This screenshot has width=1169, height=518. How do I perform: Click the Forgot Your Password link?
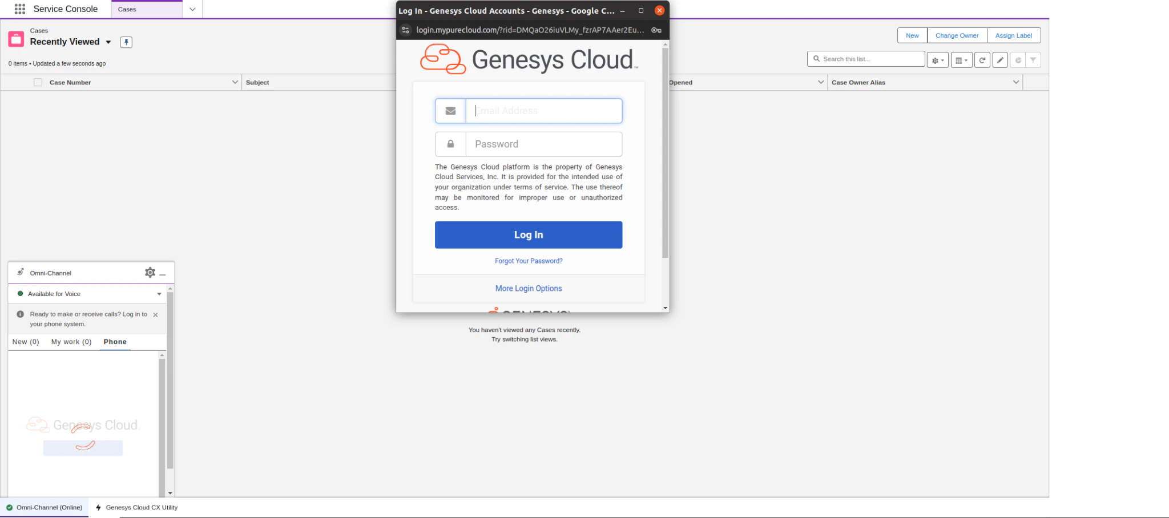pos(528,261)
